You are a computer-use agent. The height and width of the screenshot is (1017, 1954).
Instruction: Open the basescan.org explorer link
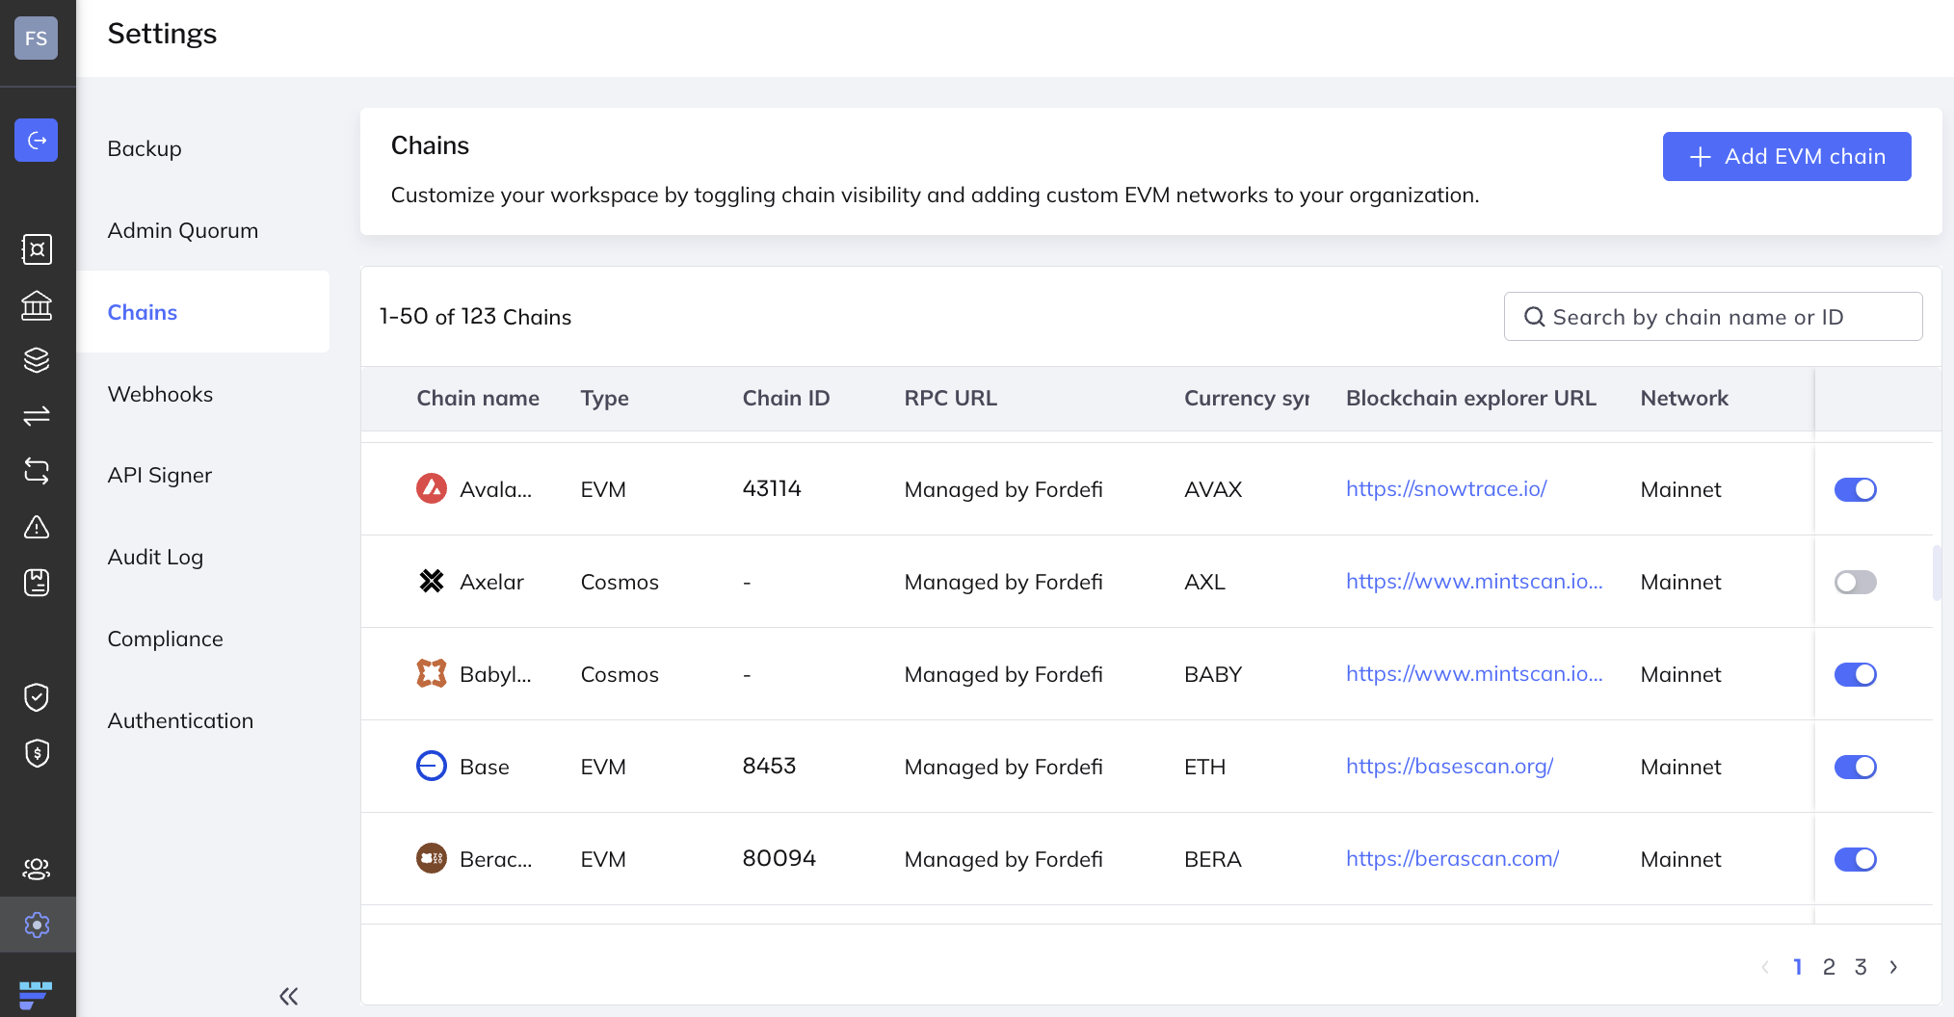pyautogui.click(x=1449, y=767)
